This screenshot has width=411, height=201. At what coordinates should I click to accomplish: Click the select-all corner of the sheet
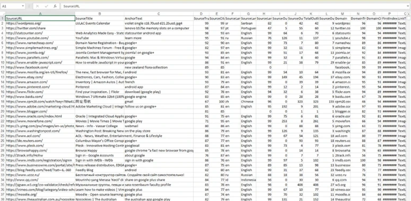[3, 14]
